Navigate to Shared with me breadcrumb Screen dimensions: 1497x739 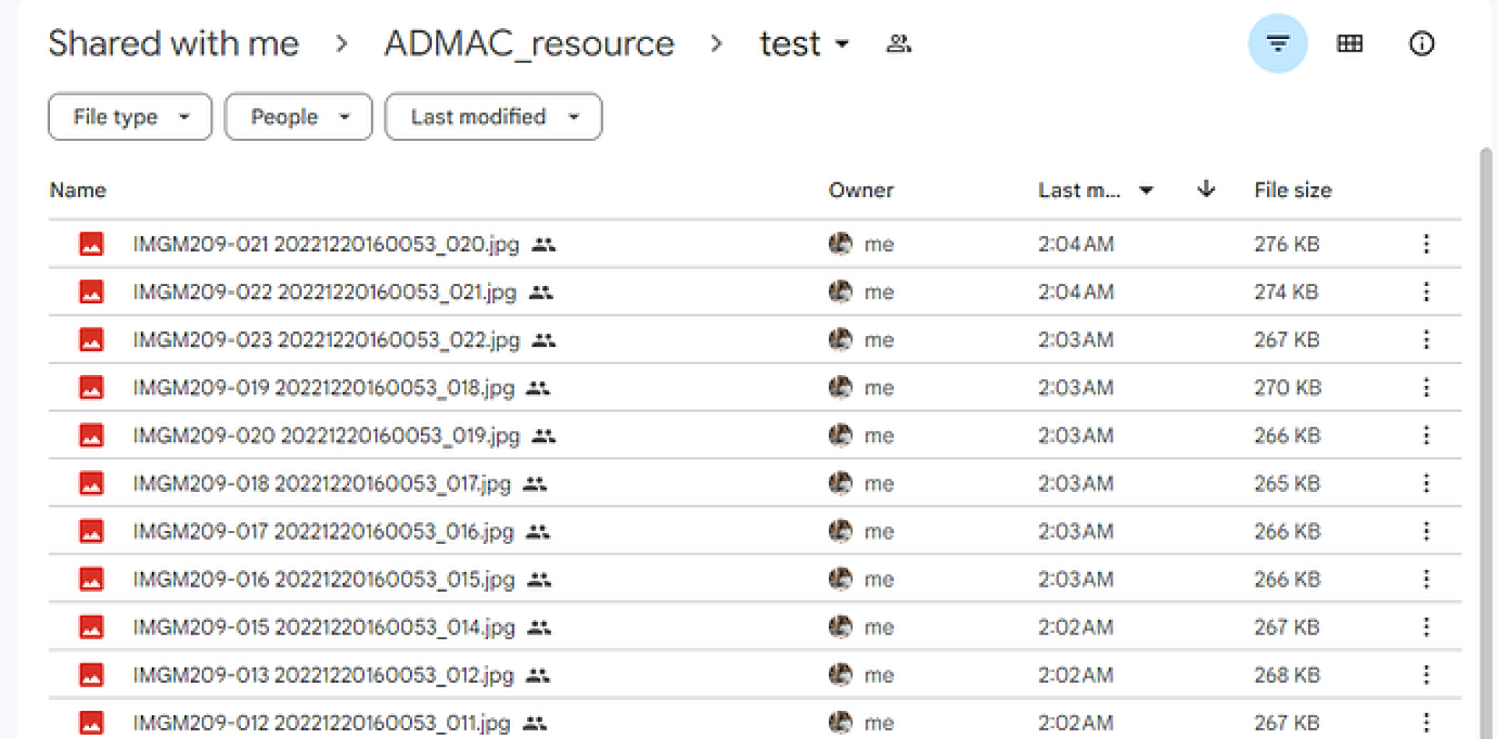173,44
